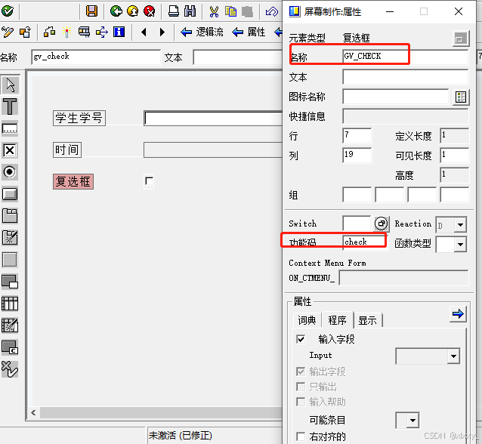Click the 文本 field in properties dialog
Screen dimensions: 482x444
[x=405, y=77]
